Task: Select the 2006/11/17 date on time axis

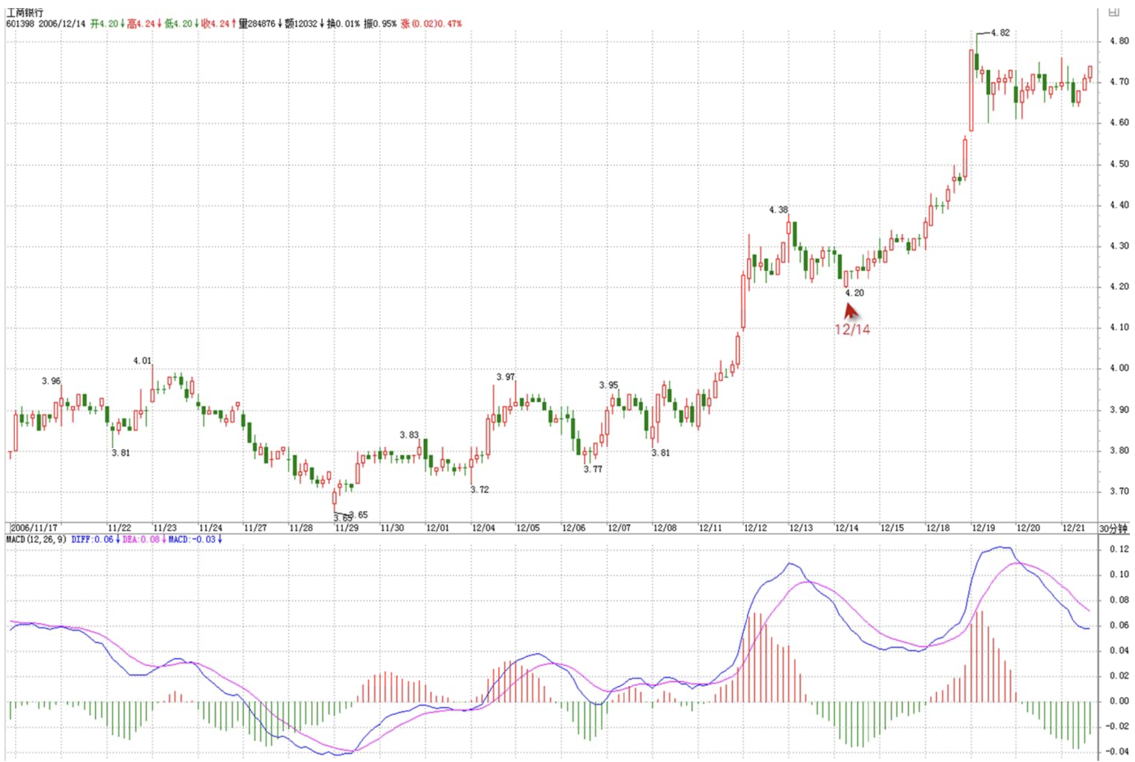Action: [35, 528]
